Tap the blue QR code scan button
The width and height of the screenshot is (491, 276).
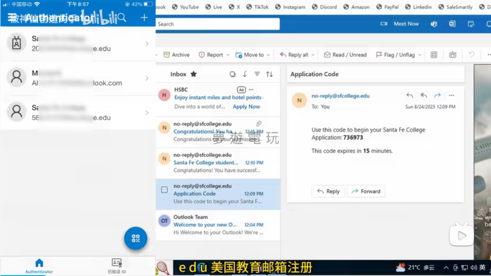pos(136,239)
